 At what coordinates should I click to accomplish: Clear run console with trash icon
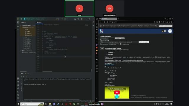22,90
